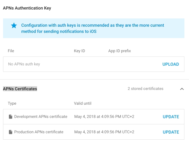Screen dimensions: 189x144
Task: Click the 2 stored certificates text
Action: coord(146,89)
